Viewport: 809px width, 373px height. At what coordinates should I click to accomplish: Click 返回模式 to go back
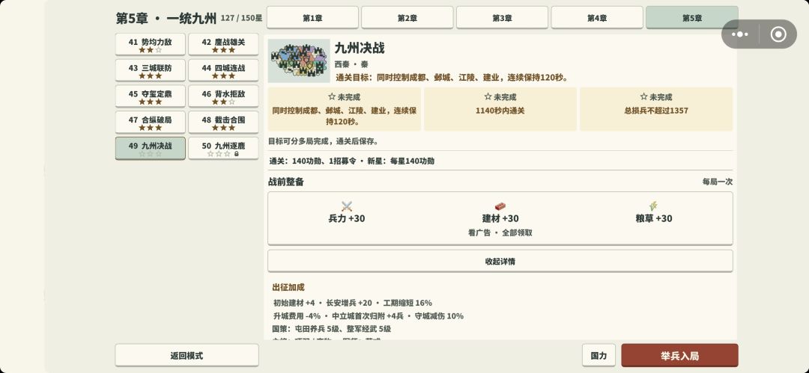(x=187, y=356)
